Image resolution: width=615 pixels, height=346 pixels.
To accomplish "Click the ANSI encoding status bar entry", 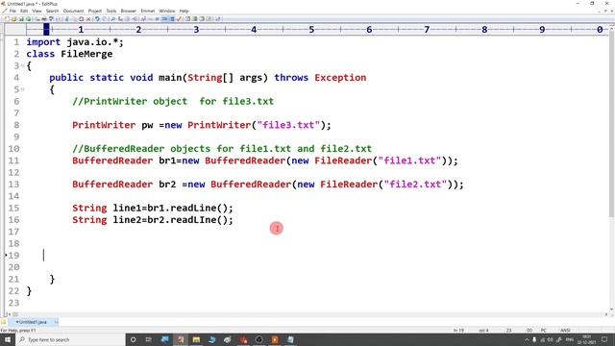I will (x=565, y=331).
